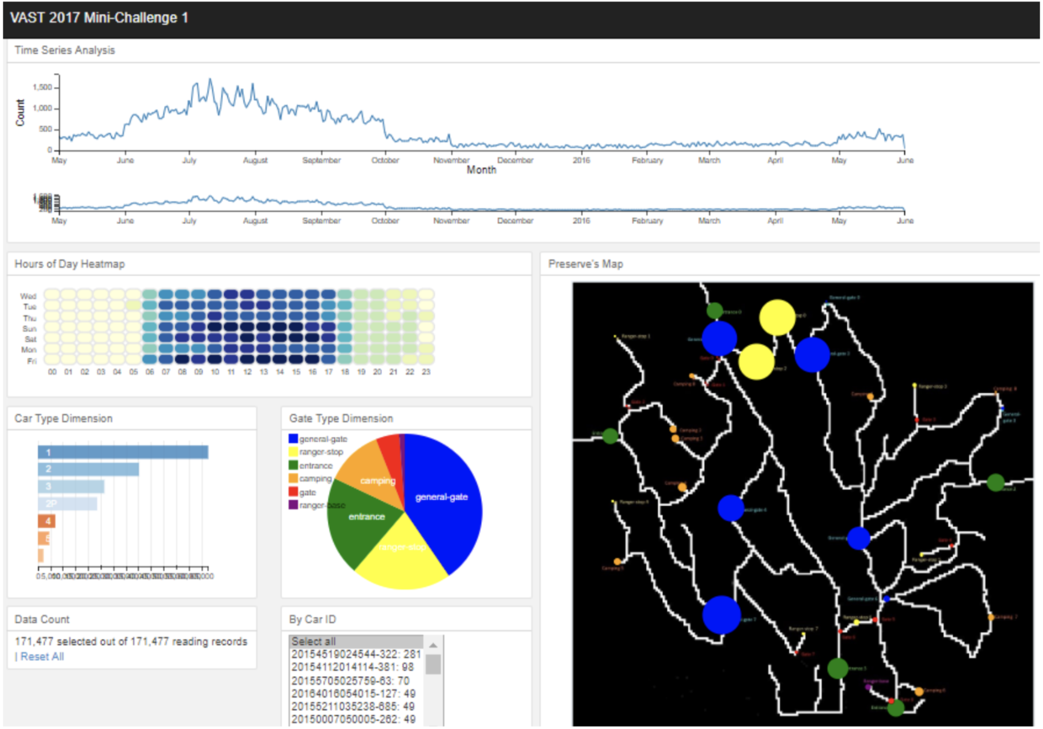Image resolution: width=1043 pixels, height=729 pixels.
Task: Click the General-gate 7 blue map circle
Action: pos(721,615)
